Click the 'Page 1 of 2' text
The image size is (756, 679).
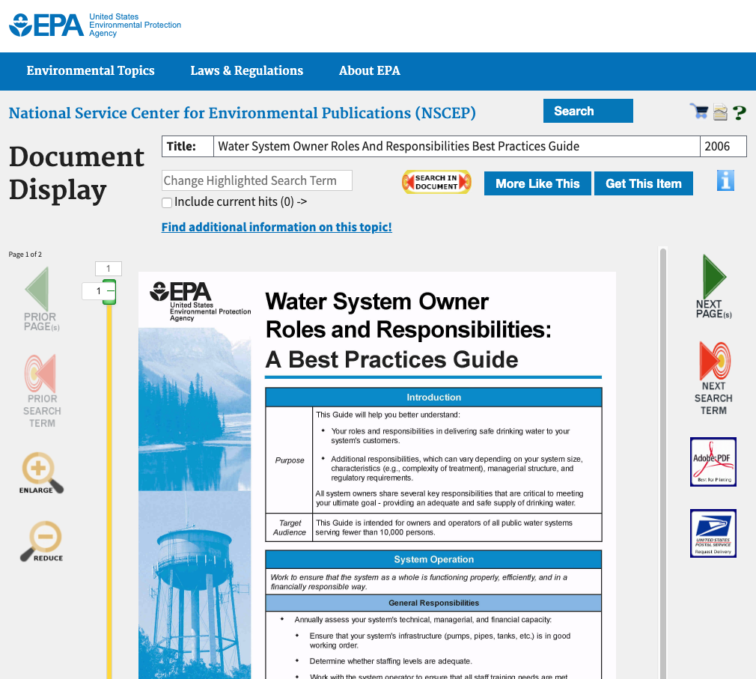tap(25, 254)
